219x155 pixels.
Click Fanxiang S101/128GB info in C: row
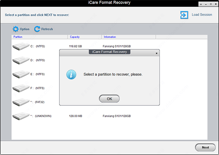click(x=117, y=46)
